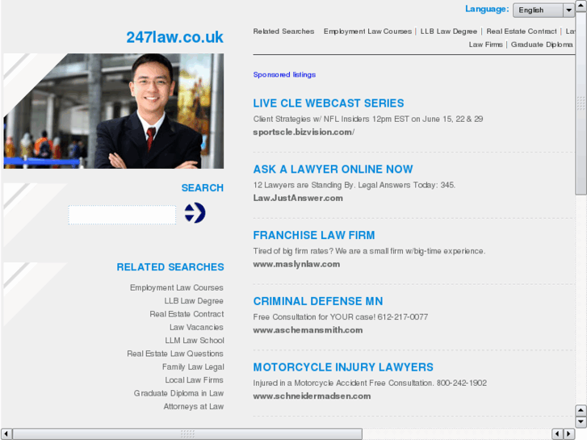This screenshot has height=440, width=587.
Task: Select the English language combo box
Action: click(x=543, y=10)
